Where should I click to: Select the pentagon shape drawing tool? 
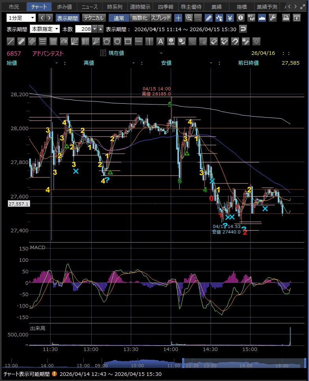pyautogui.click(x=107, y=41)
